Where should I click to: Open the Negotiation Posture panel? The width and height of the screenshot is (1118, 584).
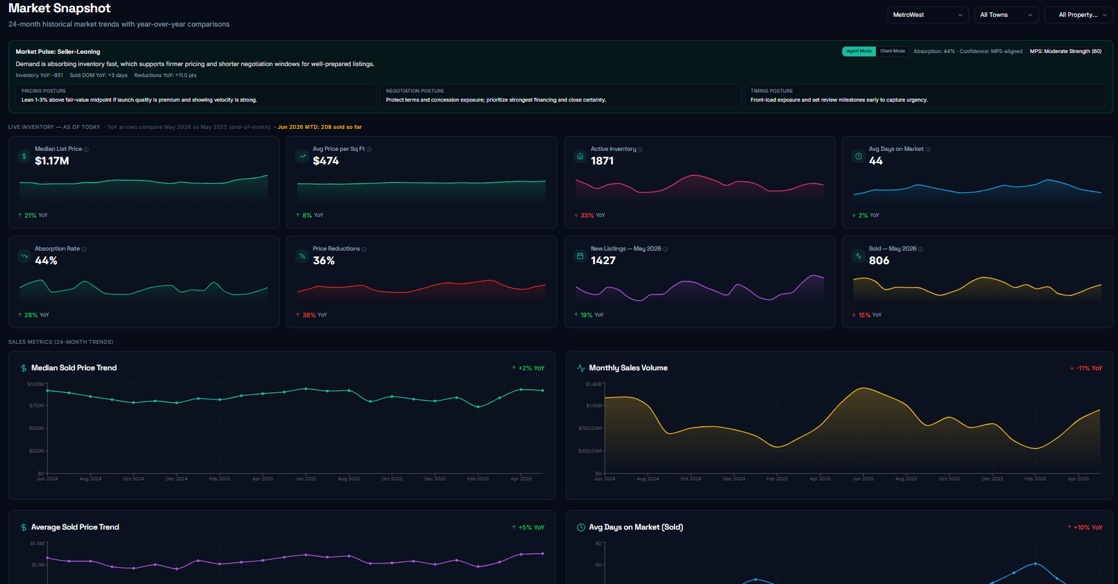click(x=561, y=95)
